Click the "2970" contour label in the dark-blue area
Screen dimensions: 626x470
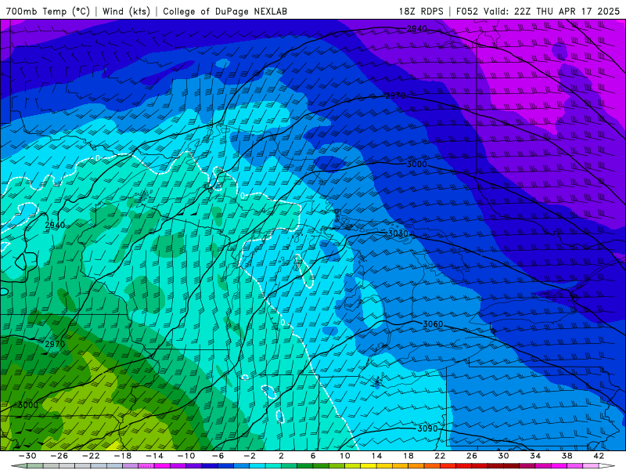(x=395, y=96)
